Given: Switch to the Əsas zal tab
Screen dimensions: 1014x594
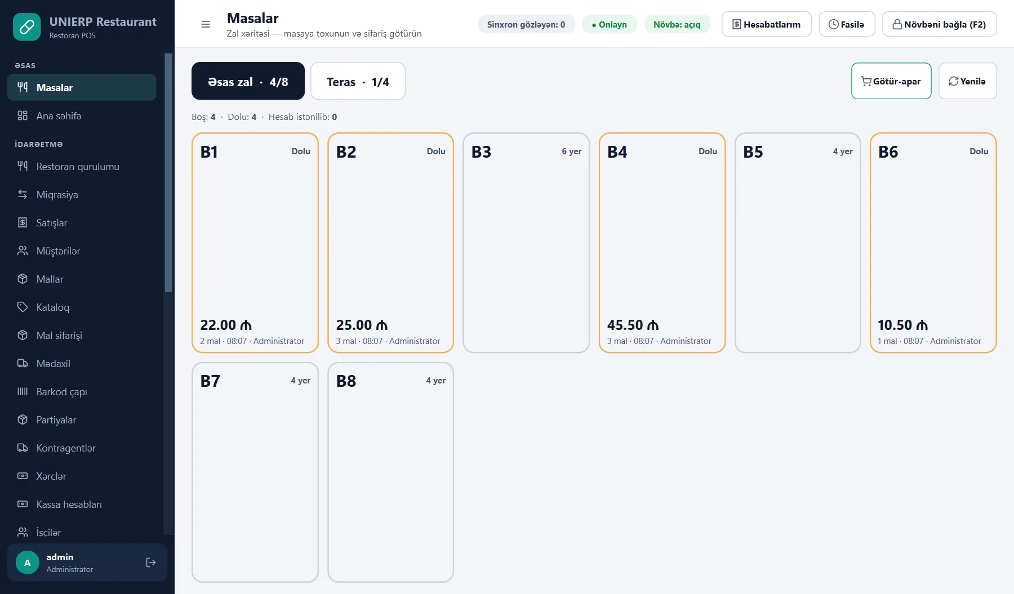Looking at the screenshot, I should click(248, 82).
